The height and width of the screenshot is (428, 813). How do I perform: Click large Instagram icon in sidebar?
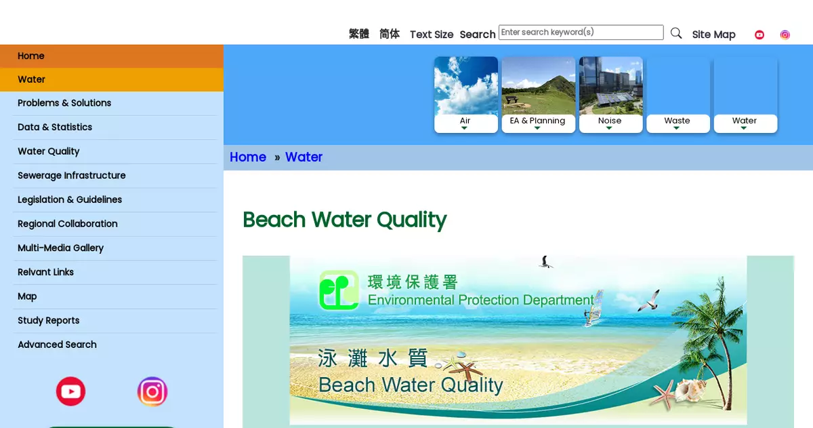[x=152, y=391]
